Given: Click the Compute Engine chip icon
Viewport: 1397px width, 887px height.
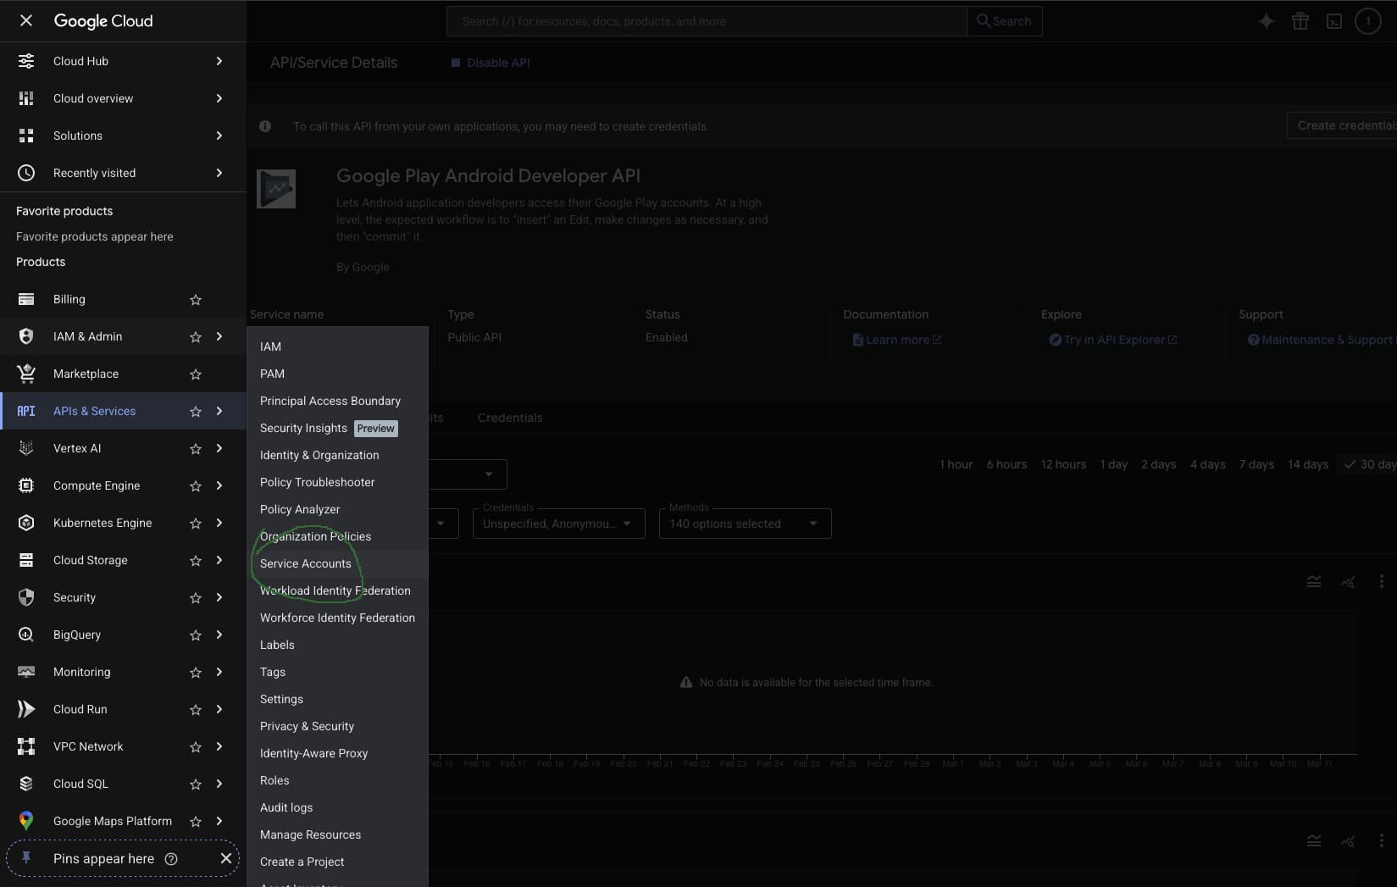Looking at the screenshot, I should (26, 485).
